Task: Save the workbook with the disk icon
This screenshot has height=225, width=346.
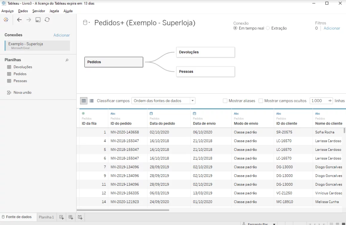Action: click(x=38, y=20)
